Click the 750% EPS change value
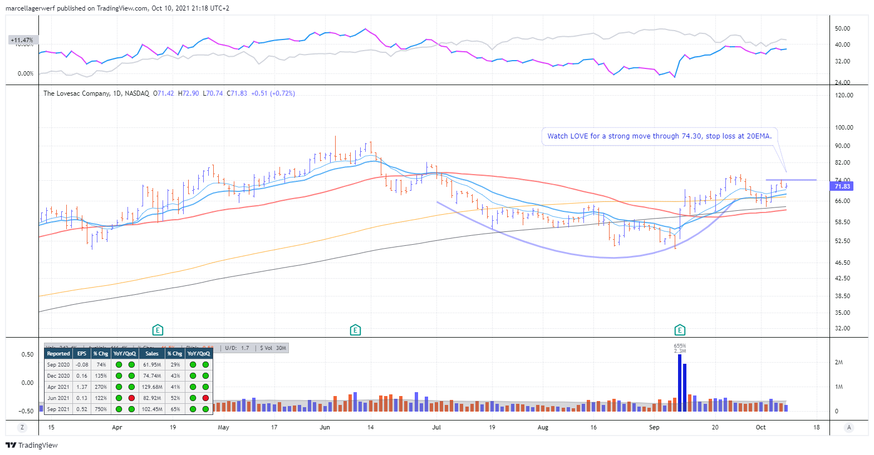The height and width of the screenshot is (455, 874). point(101,409)
